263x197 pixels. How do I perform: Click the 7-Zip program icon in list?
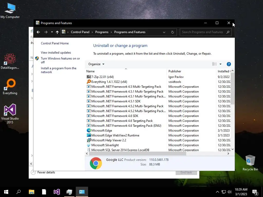click(89, 77)
